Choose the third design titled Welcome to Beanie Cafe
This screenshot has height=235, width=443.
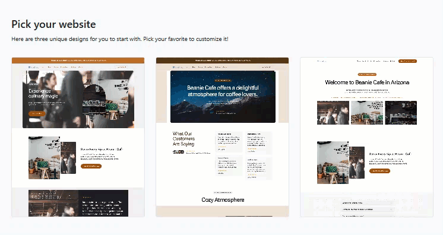tap(367, 137)
